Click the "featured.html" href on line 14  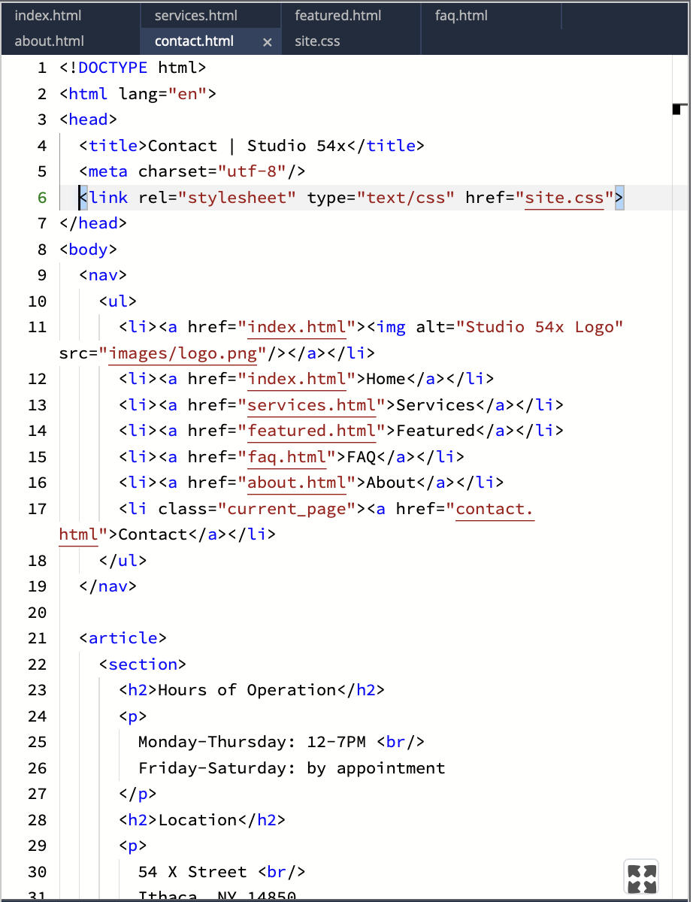[312, 431]
